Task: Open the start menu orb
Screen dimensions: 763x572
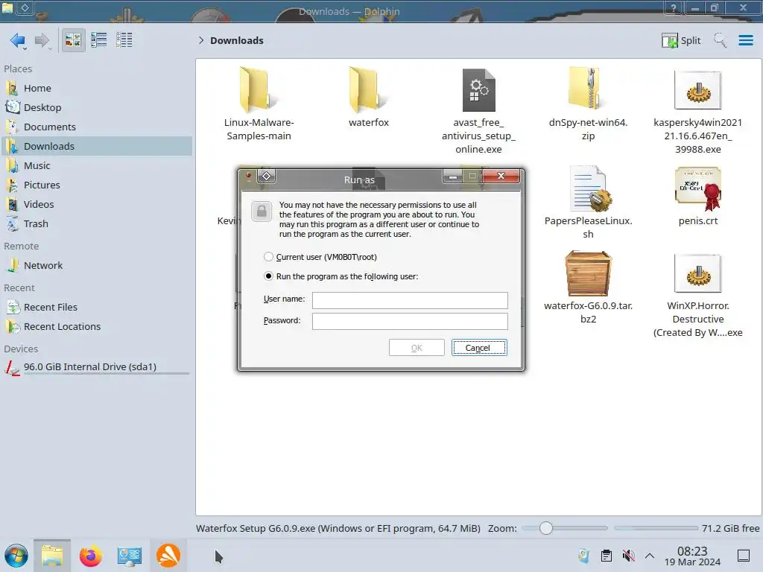Action: coord(16,556)
